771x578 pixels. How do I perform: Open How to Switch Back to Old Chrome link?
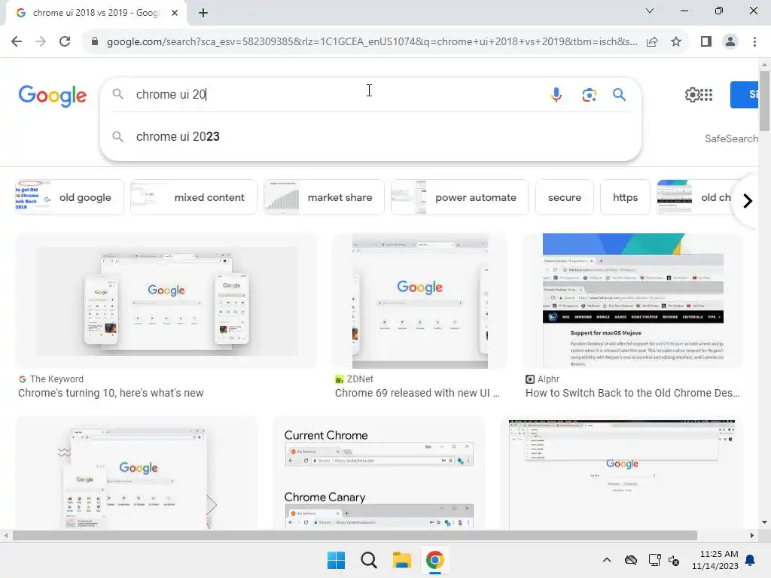pyautogui.click(x=632, y=393)
